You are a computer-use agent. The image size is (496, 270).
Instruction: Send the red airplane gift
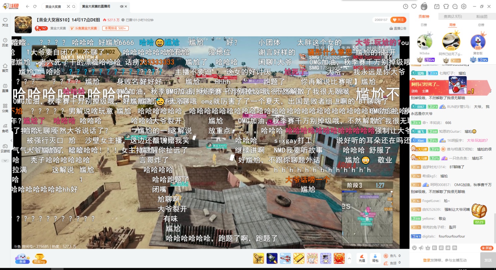click(285, 258)
